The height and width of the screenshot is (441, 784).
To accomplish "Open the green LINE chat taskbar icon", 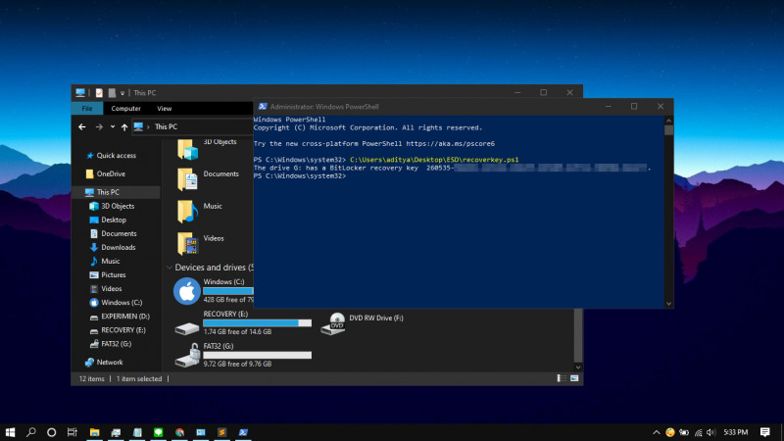I will (x=159, y=432).
